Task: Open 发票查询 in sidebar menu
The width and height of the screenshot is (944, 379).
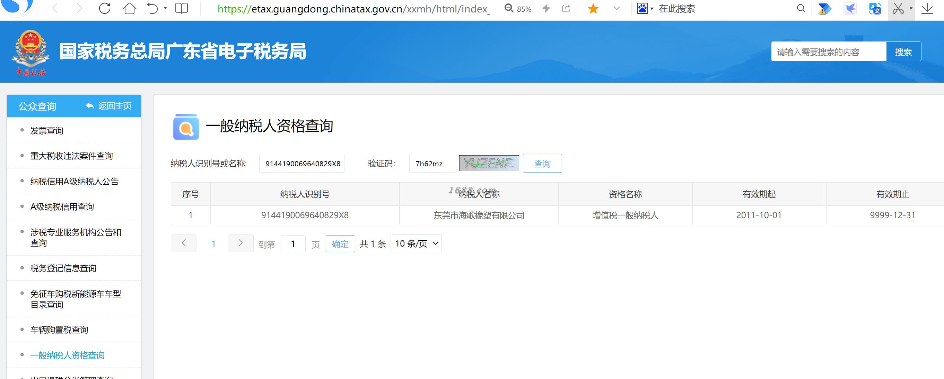Action: pos(46,131)
